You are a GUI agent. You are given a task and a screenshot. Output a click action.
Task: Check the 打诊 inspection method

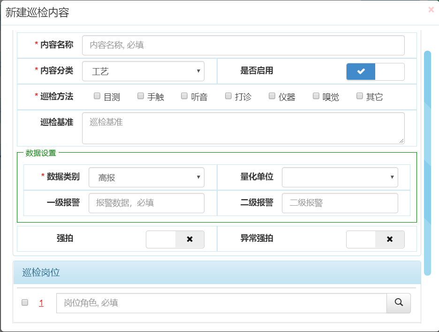coord(228,96)
